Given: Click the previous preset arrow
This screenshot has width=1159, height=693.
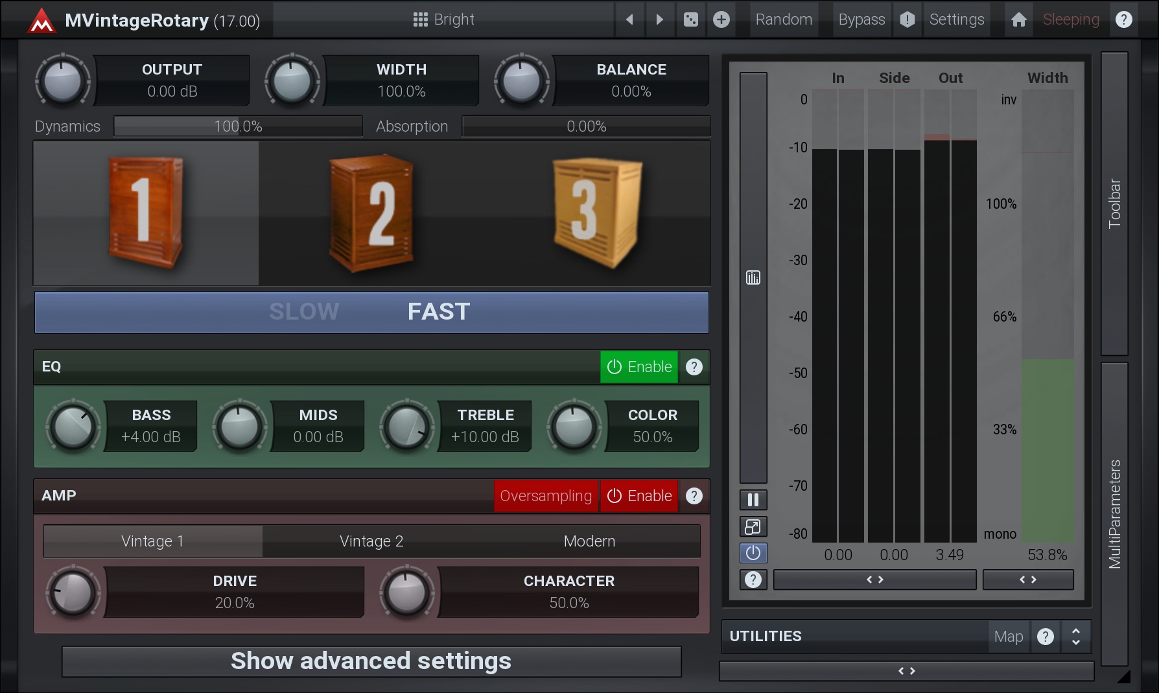Looking at the screenshot, I should pyautogui.click(x=629, y=19).
